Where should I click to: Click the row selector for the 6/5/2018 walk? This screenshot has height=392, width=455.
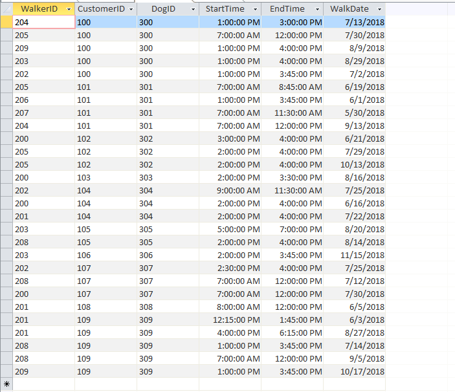pos(6,307)
